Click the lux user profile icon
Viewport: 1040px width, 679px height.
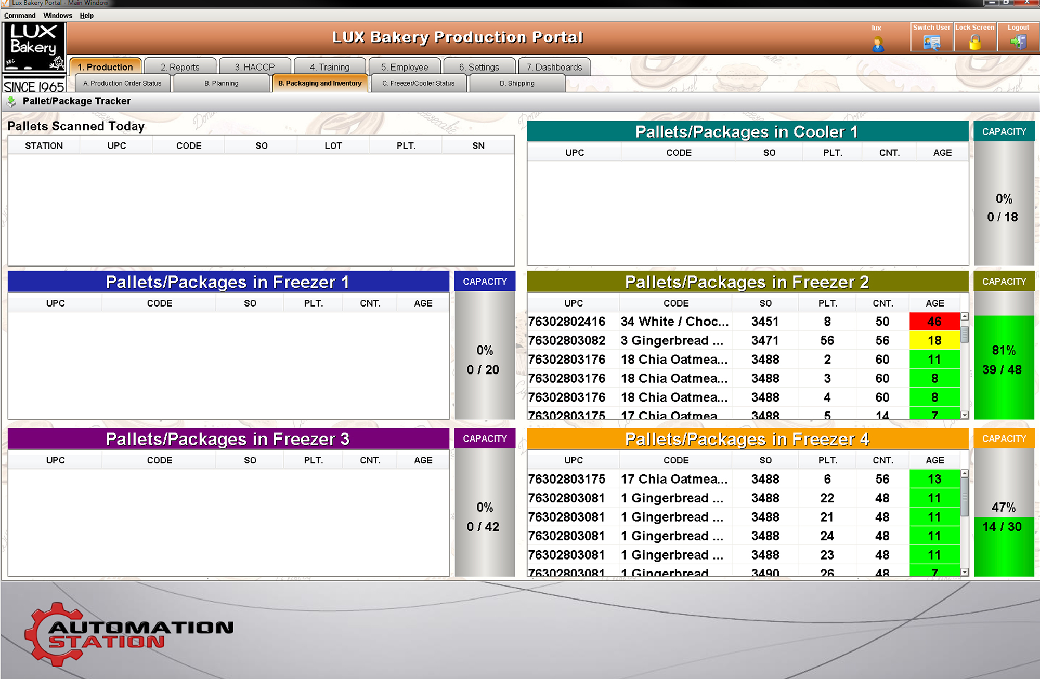pos(878,44)
